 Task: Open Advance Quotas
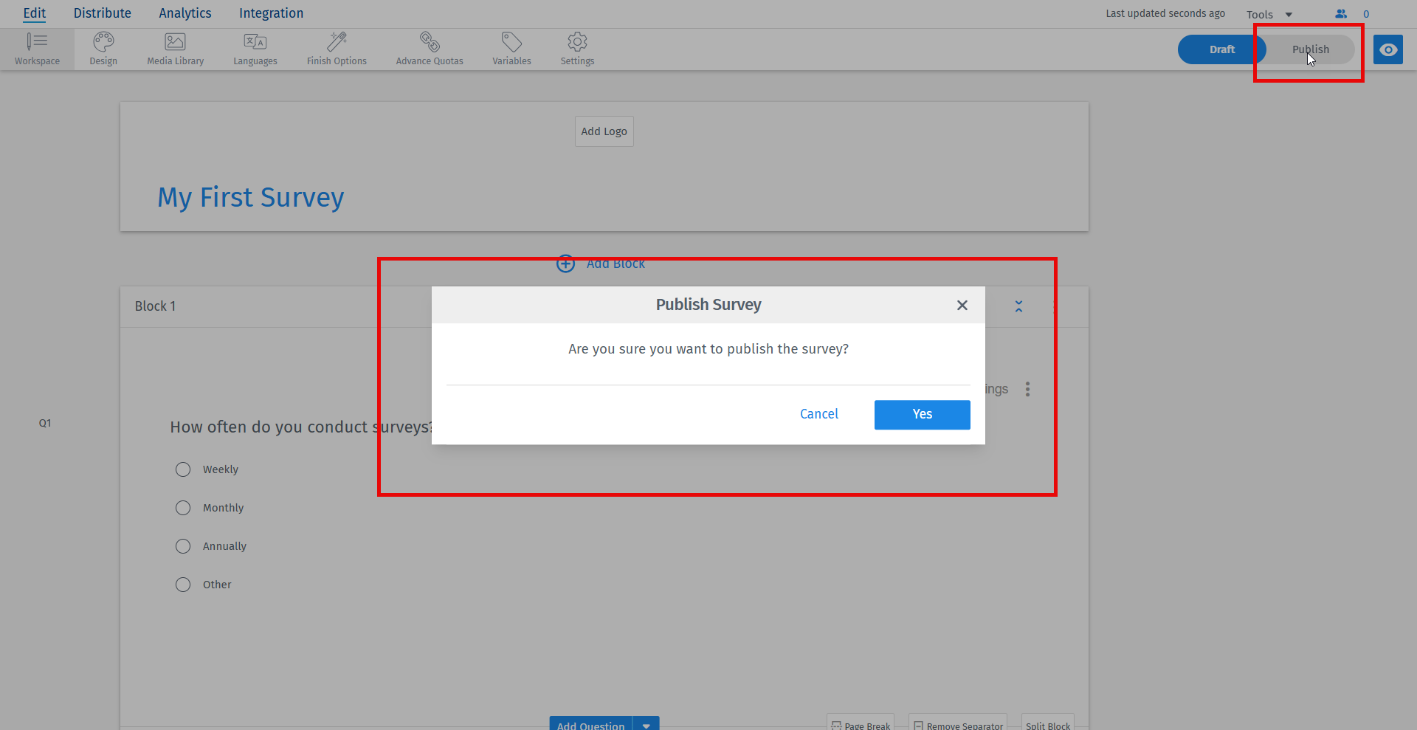point(430,48)
